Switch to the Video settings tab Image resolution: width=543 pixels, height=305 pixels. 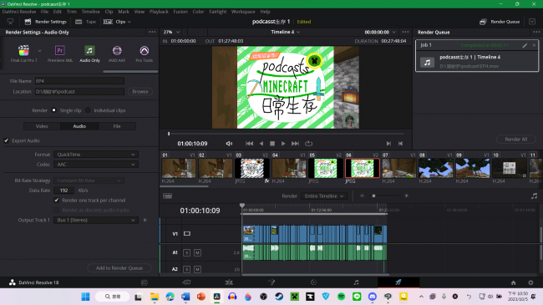(42, 126)
